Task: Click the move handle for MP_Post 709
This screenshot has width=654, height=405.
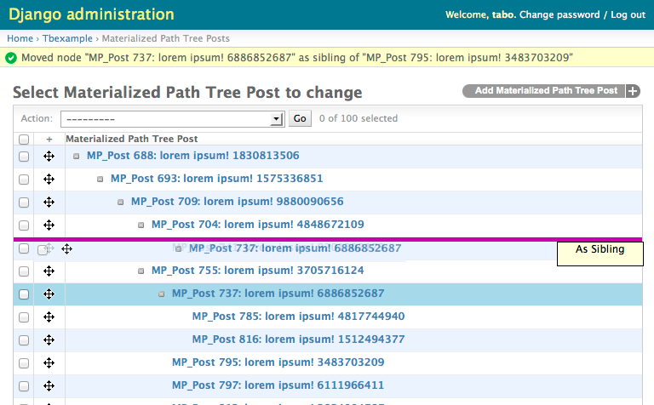Action: 49,202
